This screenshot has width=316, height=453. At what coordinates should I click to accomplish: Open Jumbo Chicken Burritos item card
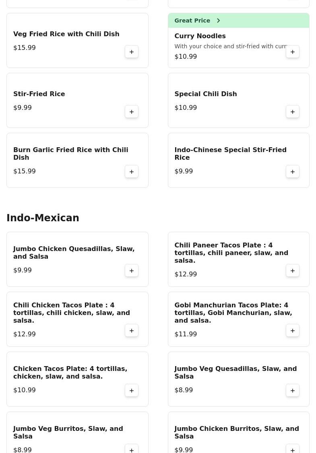tap(239, 432)
